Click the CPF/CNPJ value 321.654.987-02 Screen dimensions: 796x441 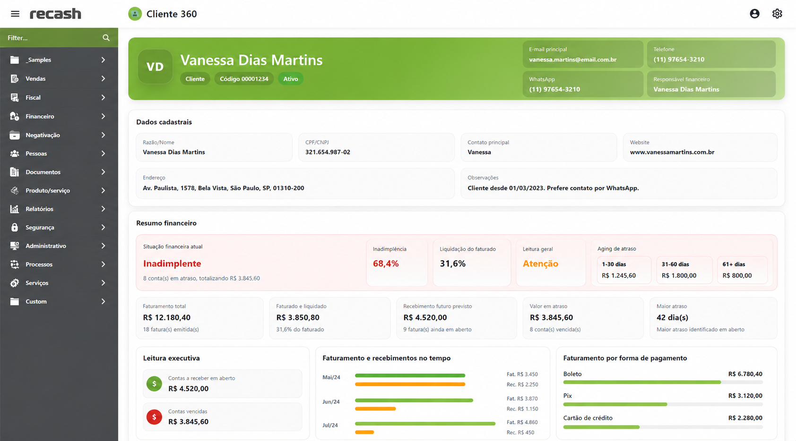point(328,152)
